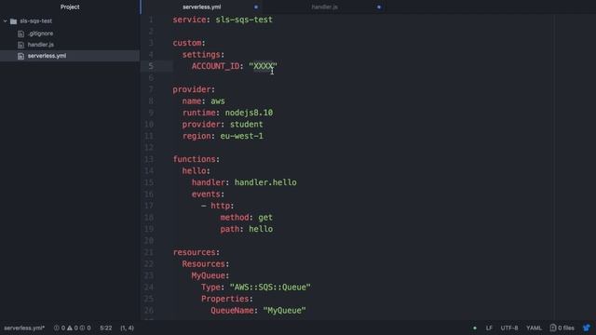Change UTF-8 file encoding
Viewport: 596px width, 335px height.
click(x=509, y=328)
